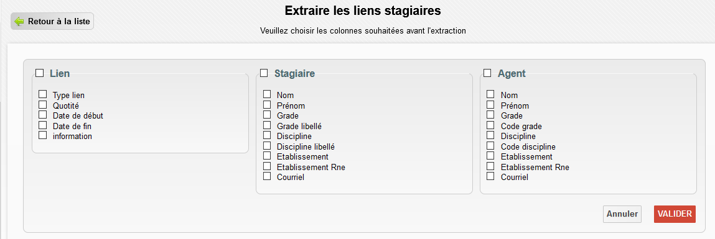Click the green back arrow icon
Viewport: 715px width, 239px height.
click(19, 21)
